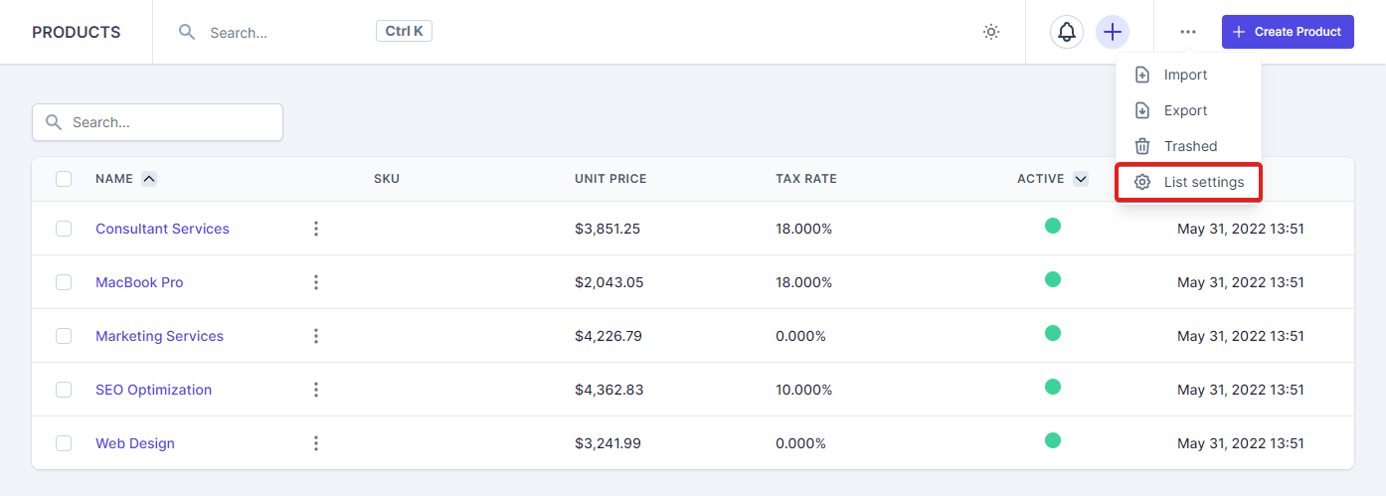Open the SEO Optimization product link

point(153,390)
